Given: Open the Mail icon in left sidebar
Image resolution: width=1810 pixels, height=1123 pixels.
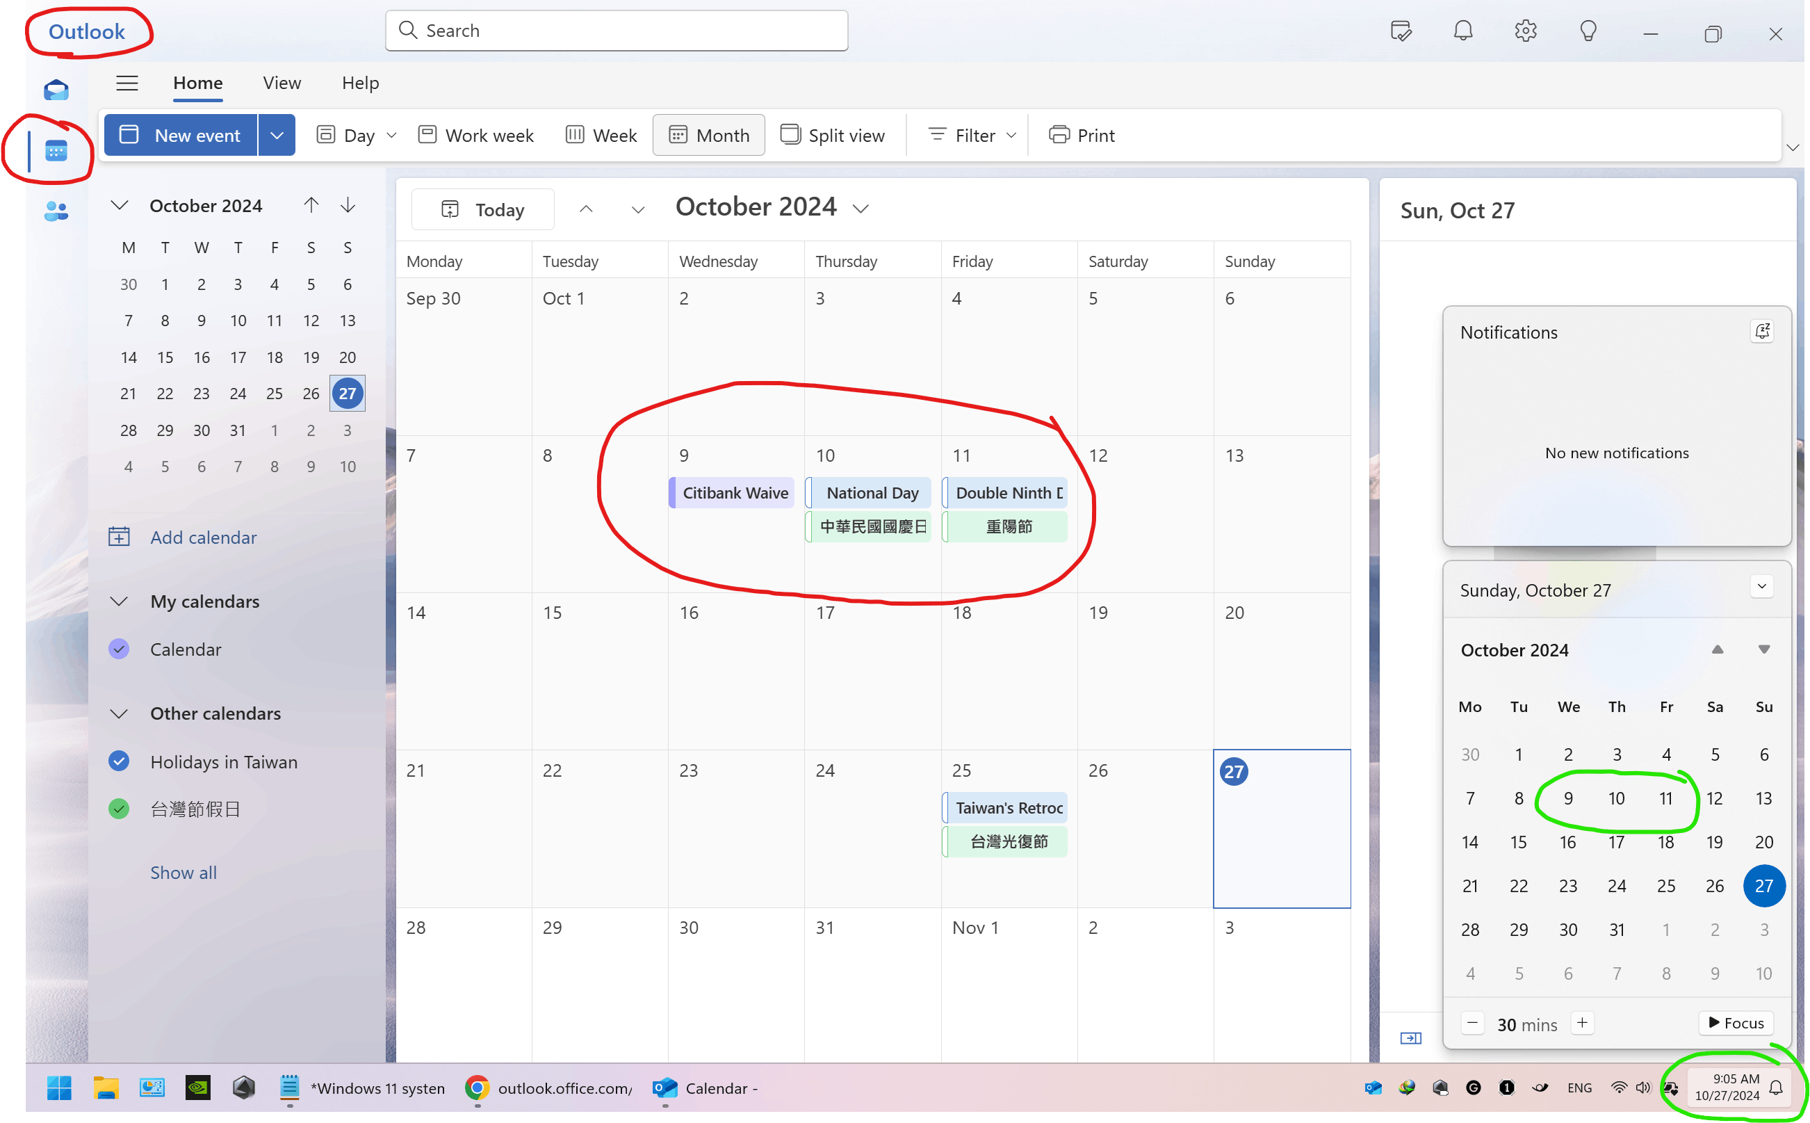Looking at the screenshot, I should click(56, 90).
